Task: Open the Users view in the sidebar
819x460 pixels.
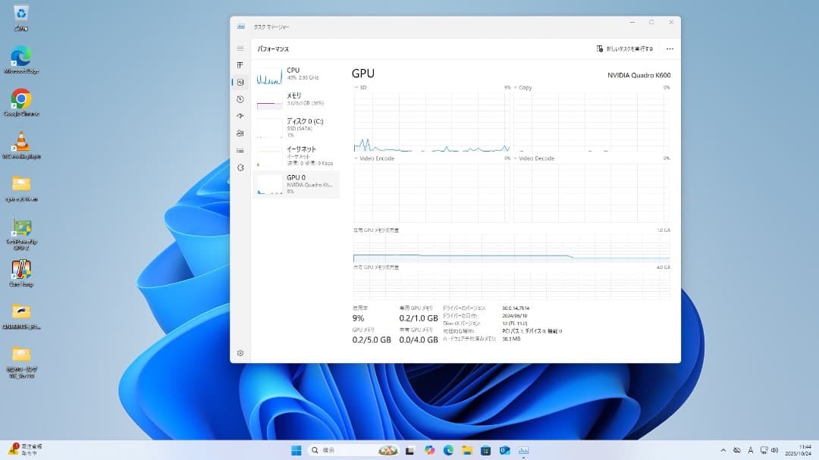Action: [240, 133]
